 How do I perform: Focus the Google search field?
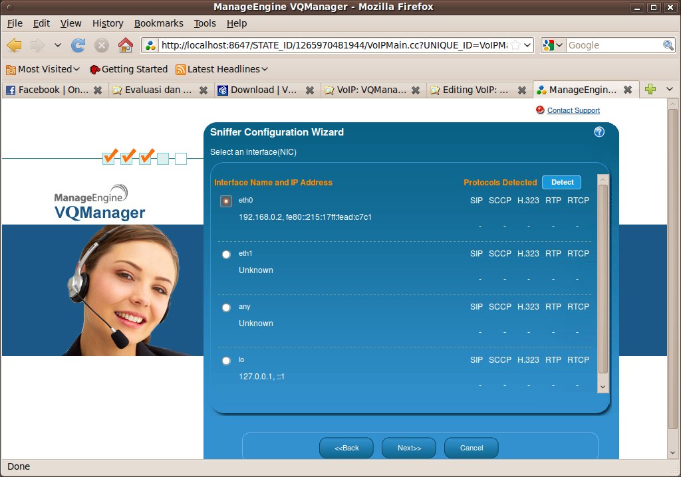[x=614, y=45]
